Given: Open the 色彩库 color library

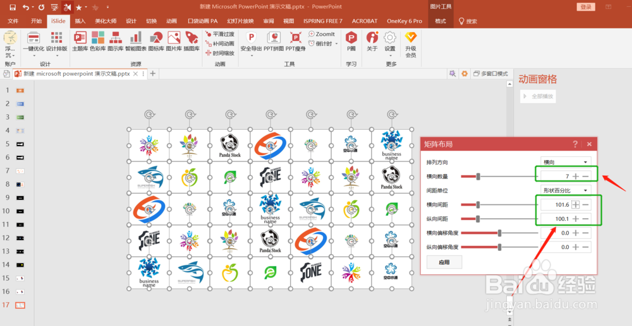Looking at the screenshot, I should click(97, 42).
